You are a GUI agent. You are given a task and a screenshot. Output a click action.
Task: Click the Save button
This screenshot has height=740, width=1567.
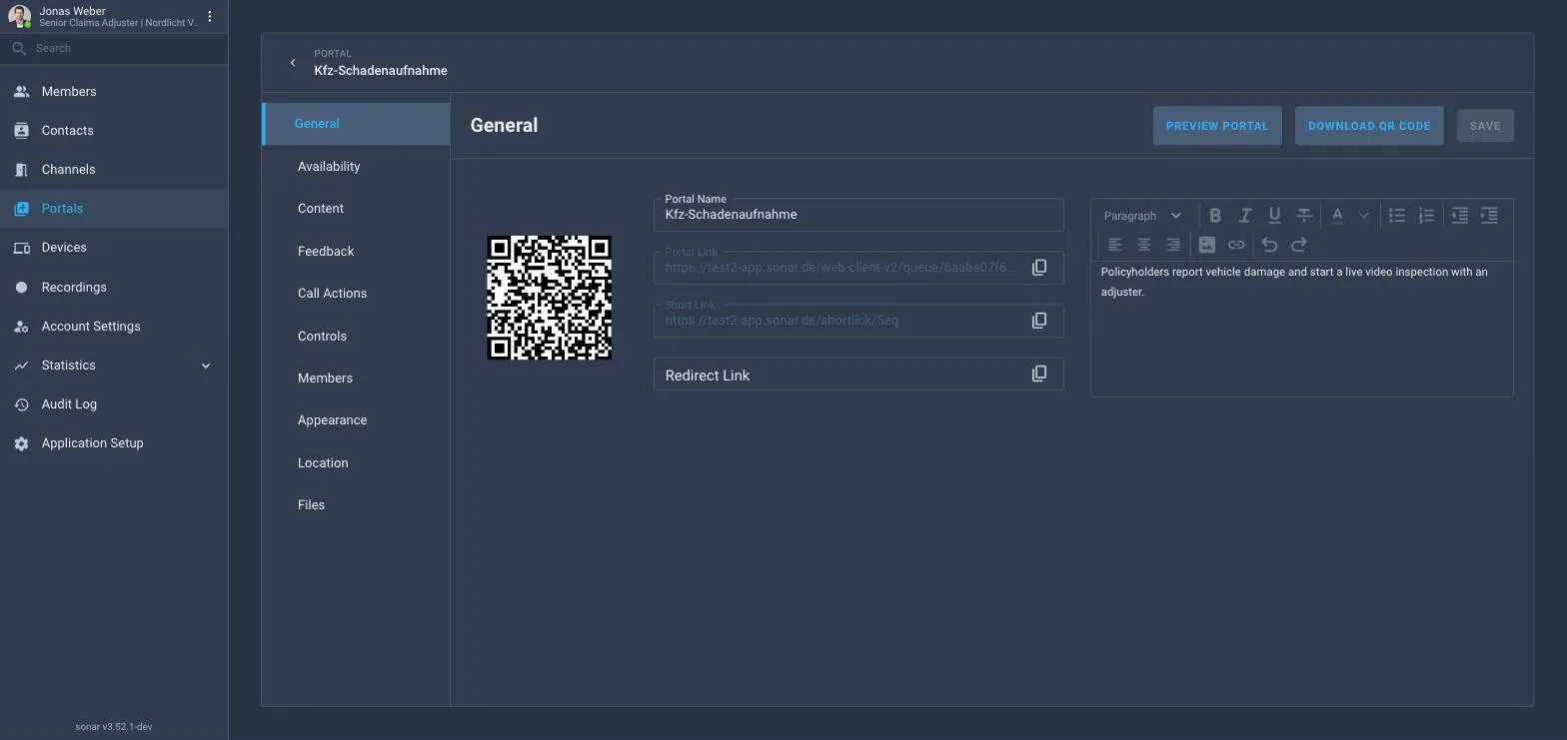tap(1485, 126)
